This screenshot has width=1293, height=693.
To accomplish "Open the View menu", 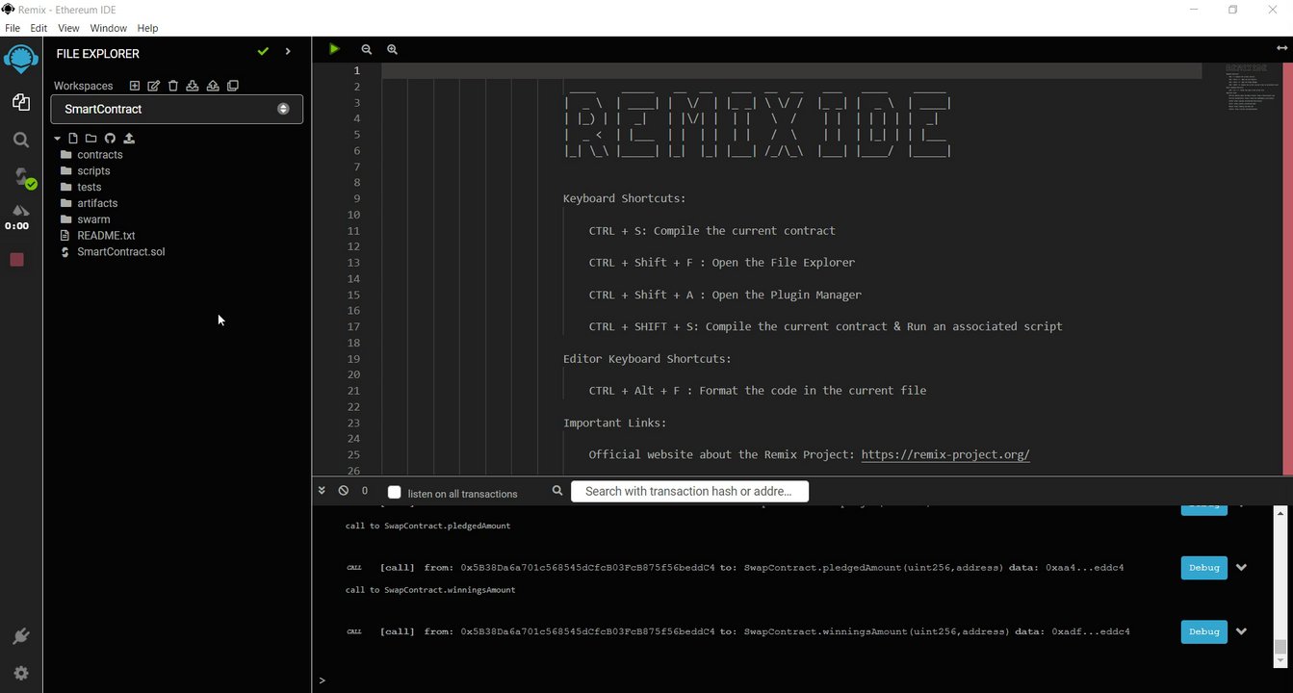I will [68, 28].
